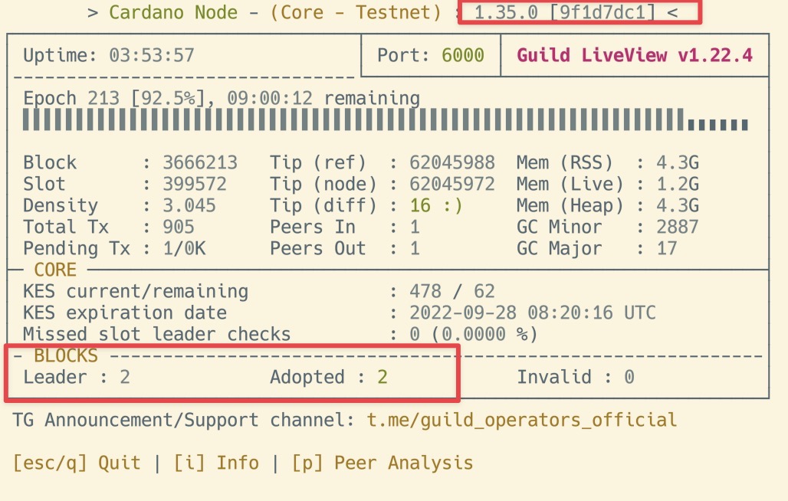Screen dimensions: 788x501
Task: Select GC Major value 17
Action: [667, 248]
